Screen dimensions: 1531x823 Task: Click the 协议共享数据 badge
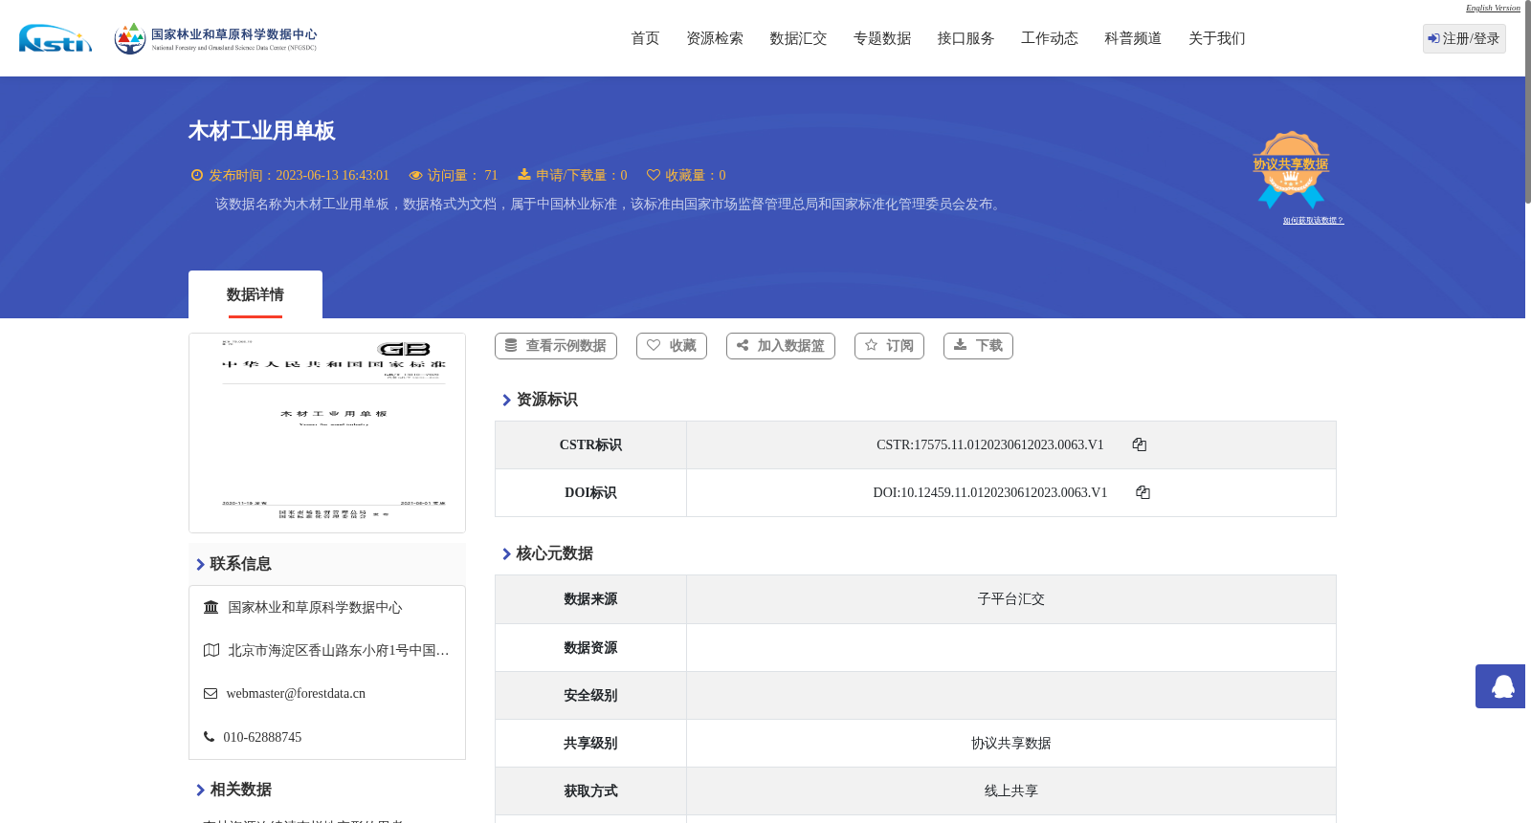coord(1291,169)
